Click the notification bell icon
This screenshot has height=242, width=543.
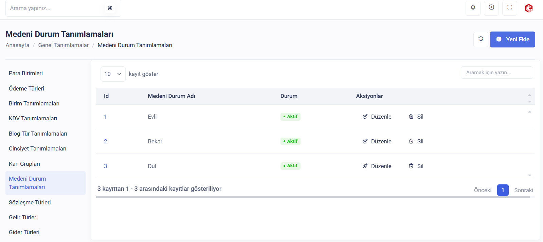(x=473, y=7)
